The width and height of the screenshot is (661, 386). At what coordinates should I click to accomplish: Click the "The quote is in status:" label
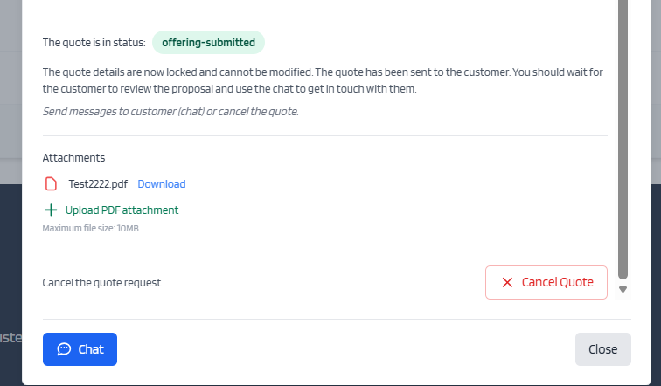tap(94, 43)
